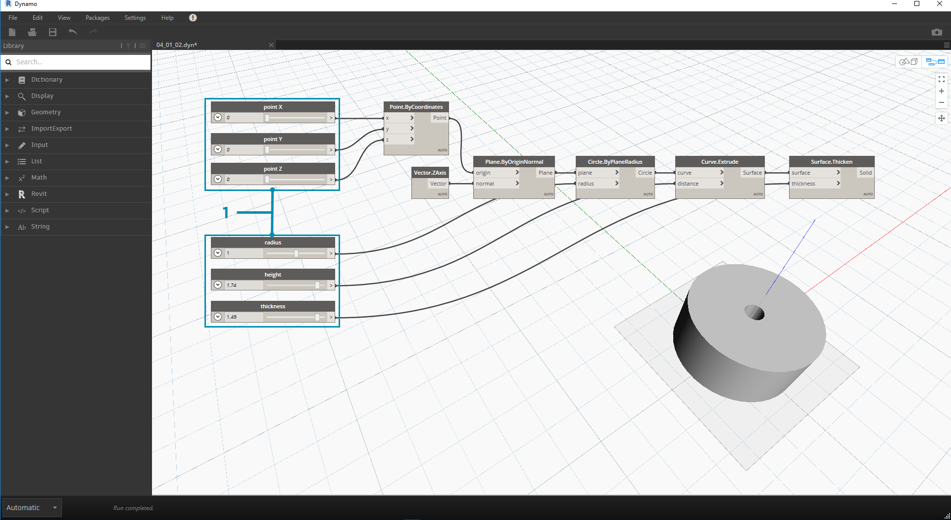
Task: Open the Settings menu
Action: tap(135, 18)
